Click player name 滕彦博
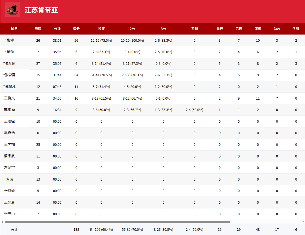The height and width of the screenshot is (235, 305). click(x=10, y=63)
